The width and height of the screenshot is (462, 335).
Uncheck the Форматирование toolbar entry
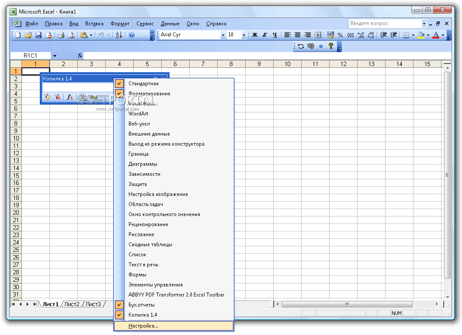173,94
